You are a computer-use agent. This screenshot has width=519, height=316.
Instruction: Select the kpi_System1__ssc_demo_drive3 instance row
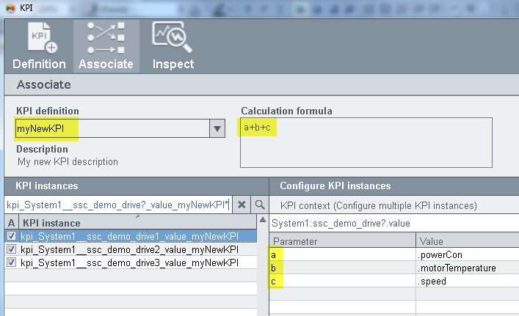tap(129, 262)
